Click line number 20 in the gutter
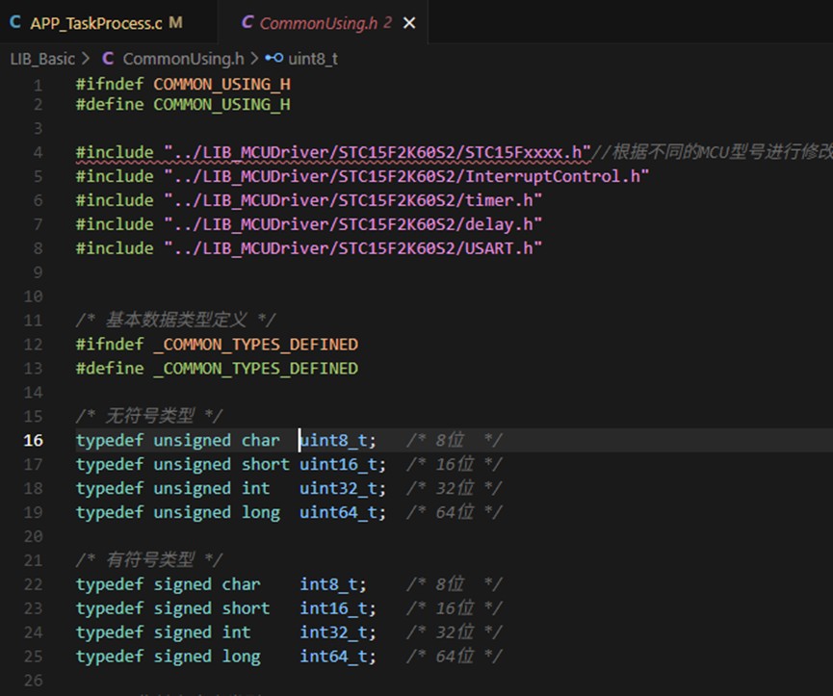 click(33, 536)
